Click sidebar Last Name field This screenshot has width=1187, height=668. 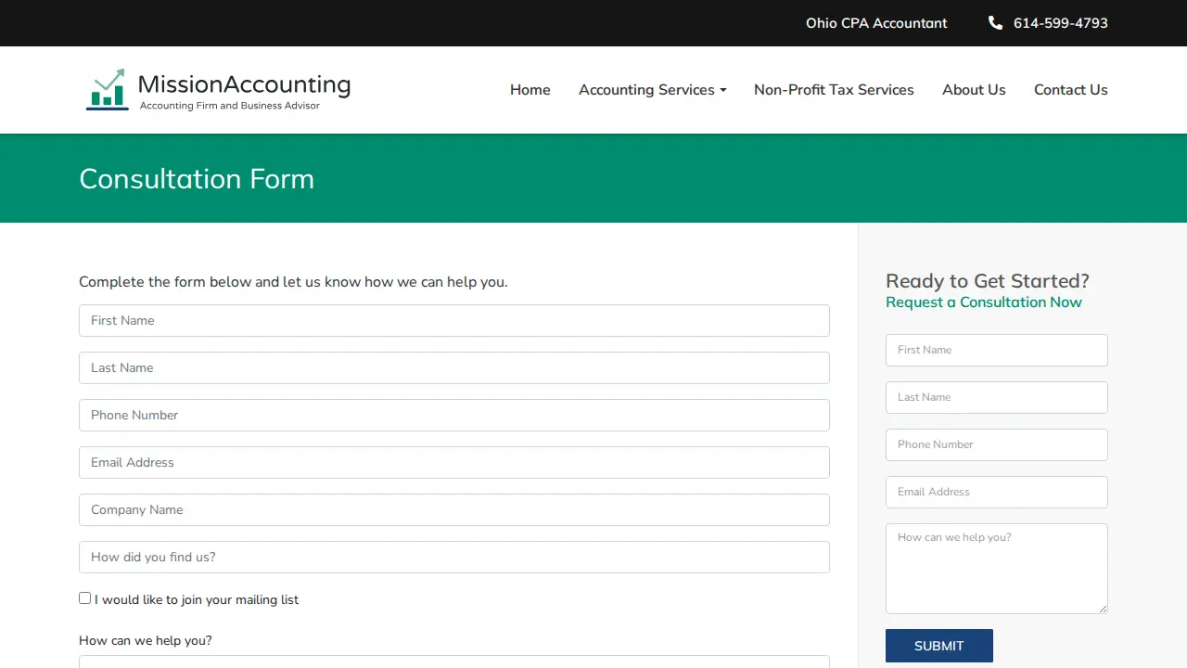click(x=997, y=397)
